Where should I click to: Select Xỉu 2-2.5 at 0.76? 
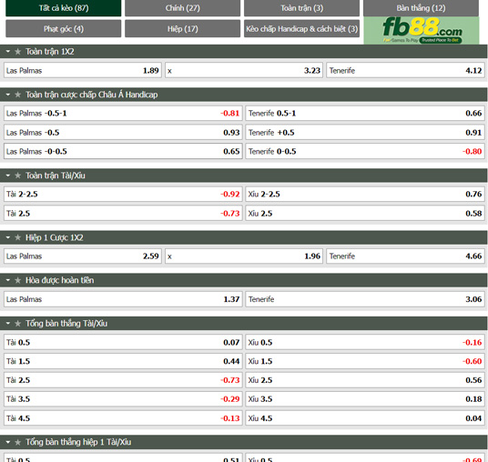(x=365, y=195)
